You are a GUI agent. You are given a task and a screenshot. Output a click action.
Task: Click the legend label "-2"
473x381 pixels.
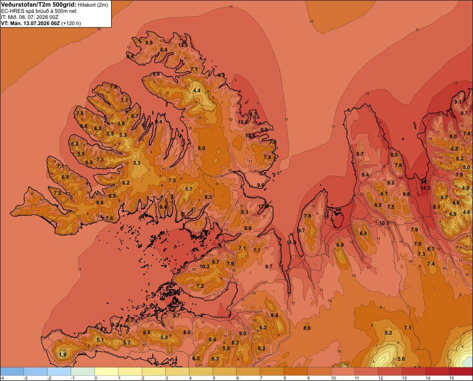tap(48, 378)
